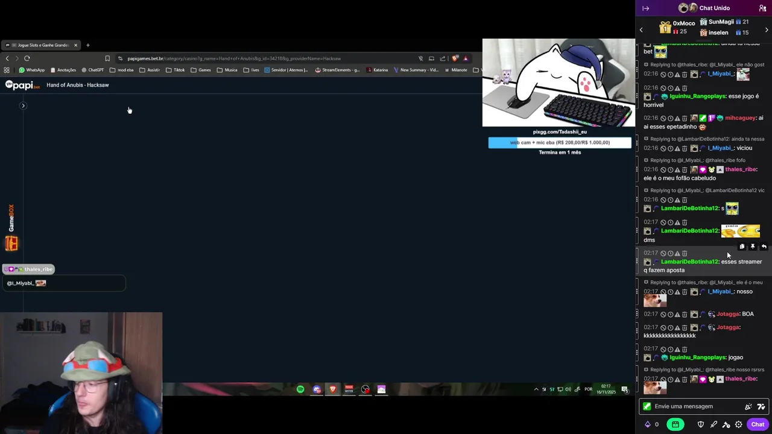Viewport: 772px width, 434px height.
Task: Show previous gift leaderboard page
Action: [641, 30]
